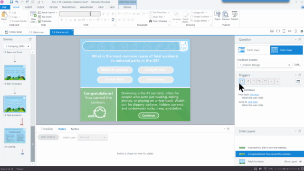This screenshot has height=171, width=304.
Task: Switch to Form View
Action: point(254,50)
